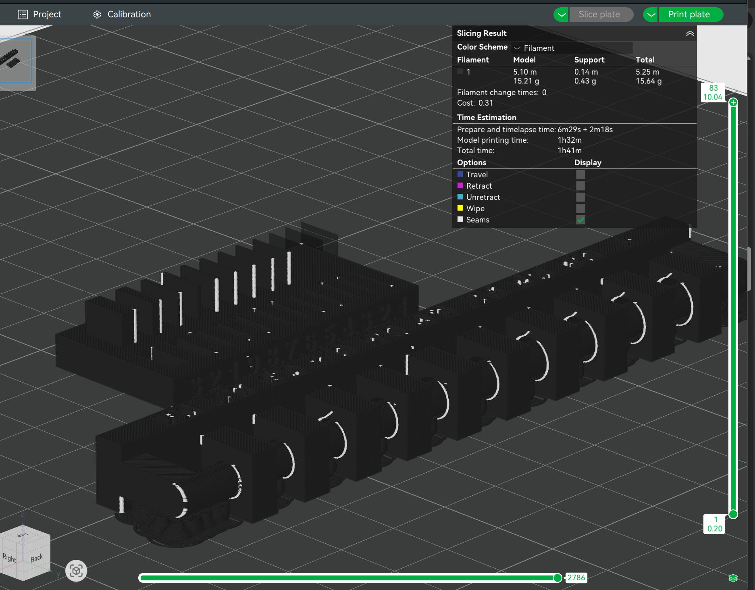Enable the Retract display checkbox

pyautogui.click(x=580, y=186)
